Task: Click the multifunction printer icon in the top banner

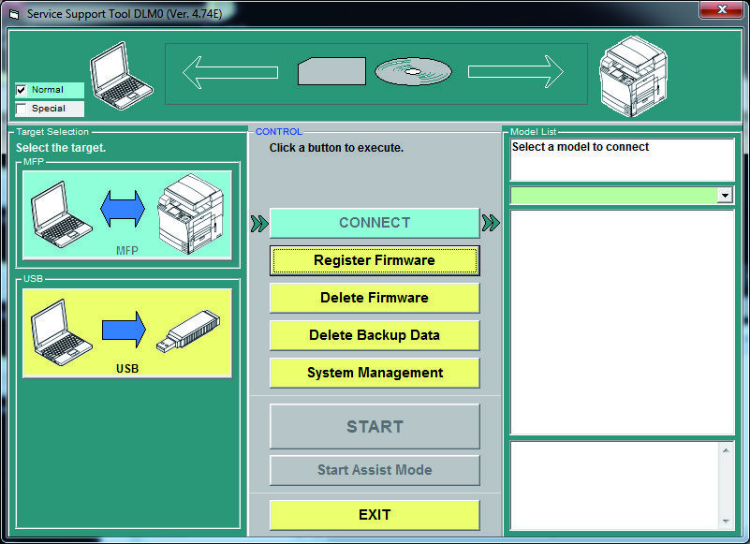Action: click(x=633, y=76)
